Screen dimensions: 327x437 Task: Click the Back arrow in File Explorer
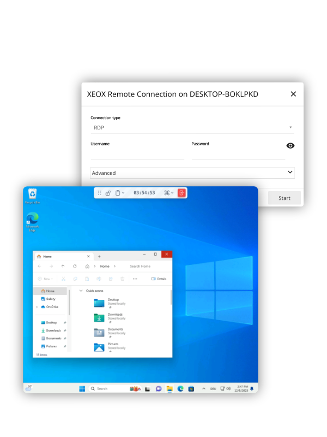click(39, 267)
